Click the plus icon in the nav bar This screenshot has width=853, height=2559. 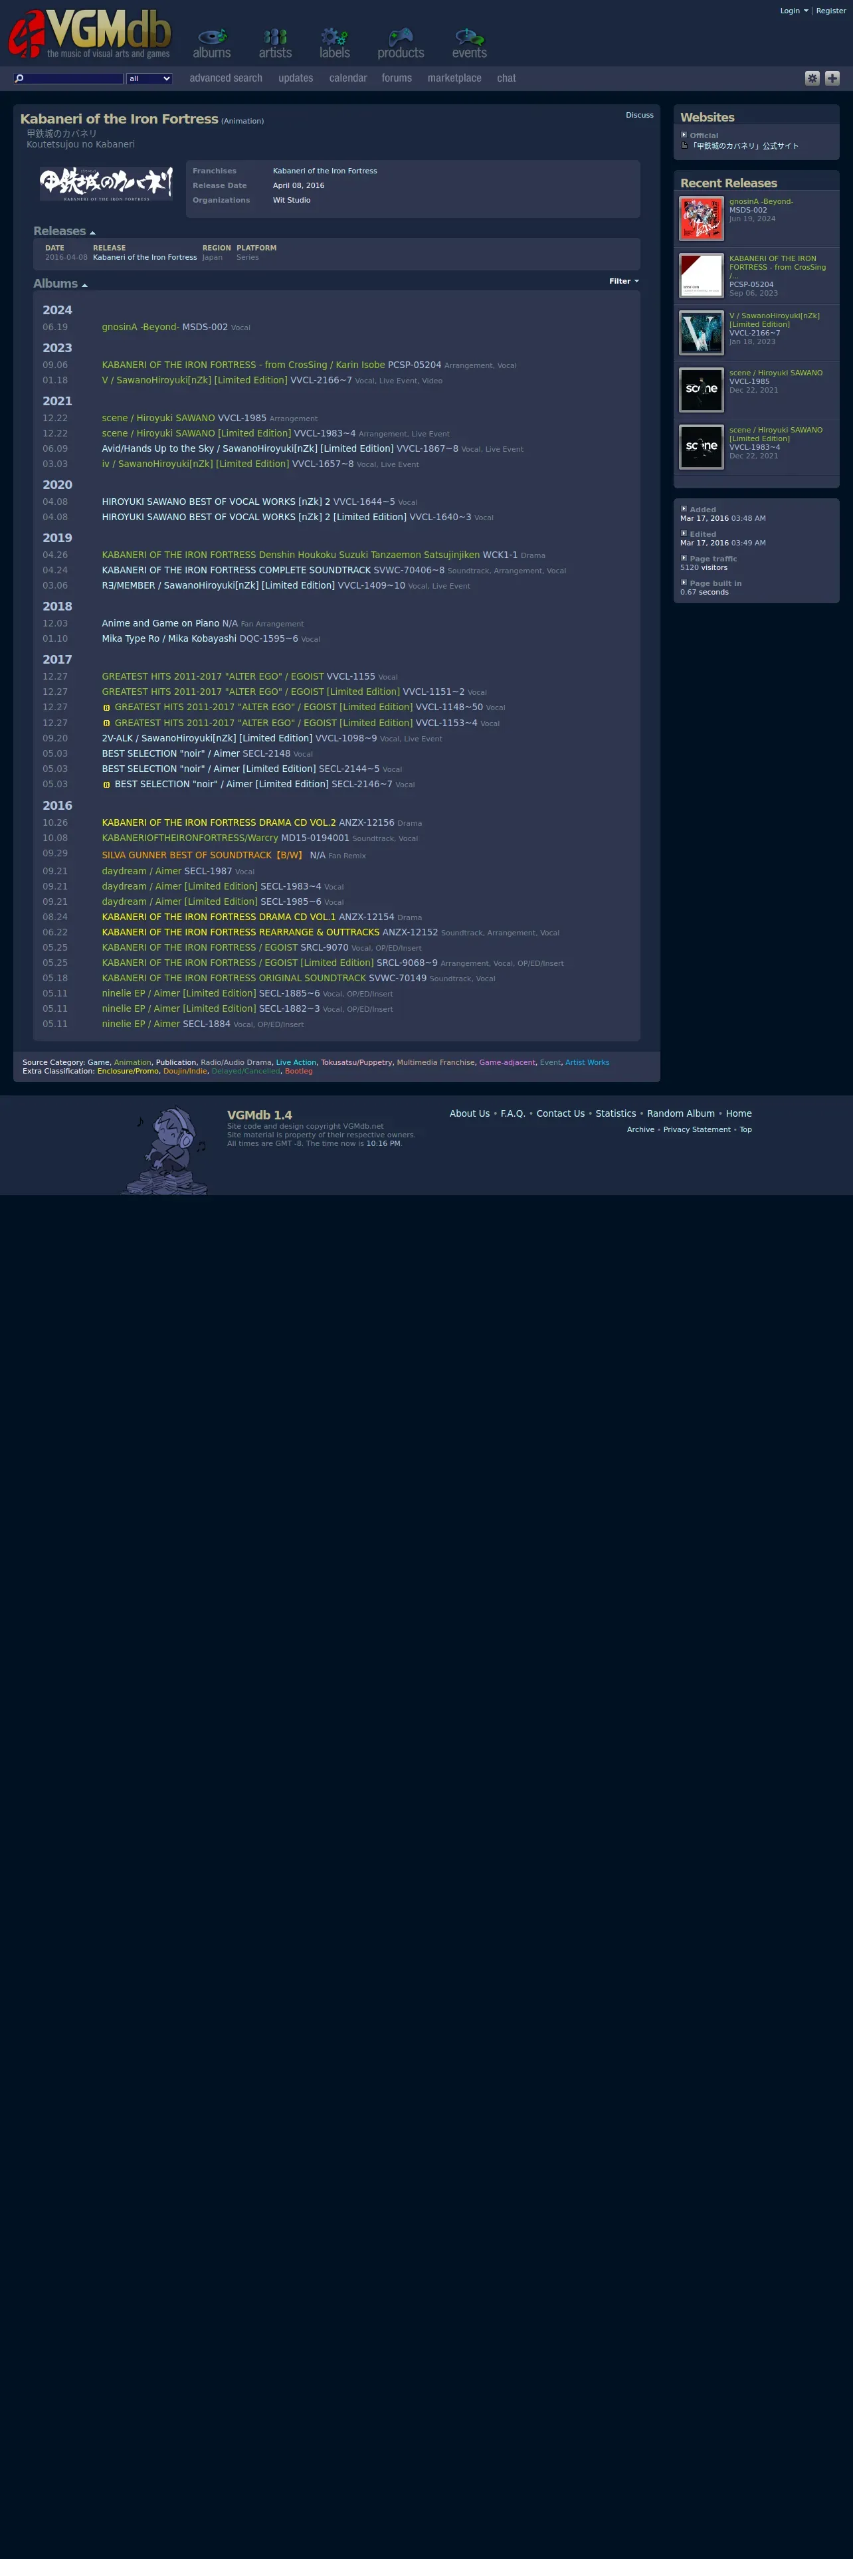[x=832, y=78]
